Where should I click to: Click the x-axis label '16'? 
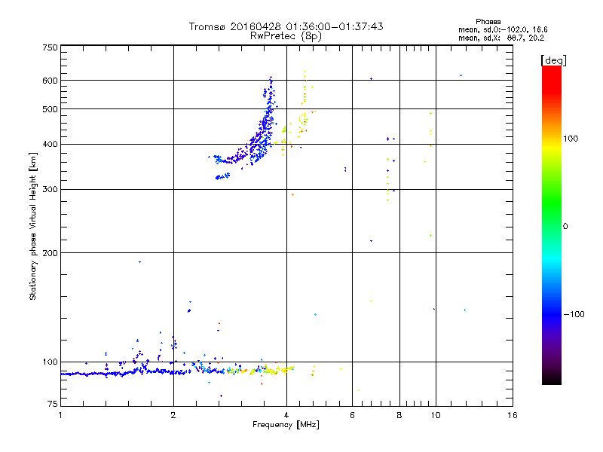pyautogui.click(x=513, y=415)
